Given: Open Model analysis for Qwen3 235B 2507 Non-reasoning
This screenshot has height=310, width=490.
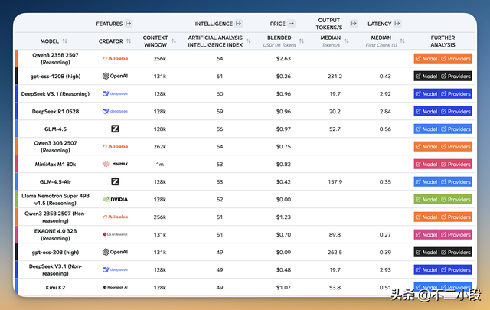Looking at the screenshot, I should point(426,217).
